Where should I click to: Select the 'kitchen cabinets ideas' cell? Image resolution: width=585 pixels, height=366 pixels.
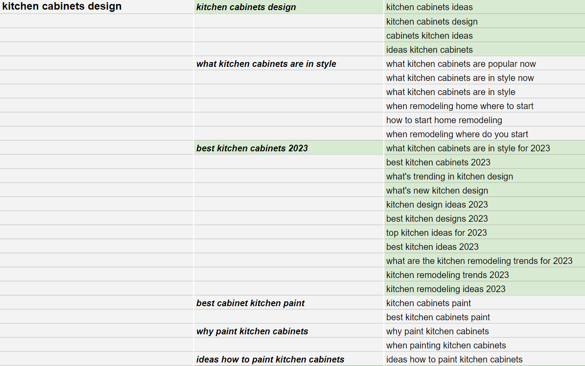pyautogui.click(x=484, y=7)
